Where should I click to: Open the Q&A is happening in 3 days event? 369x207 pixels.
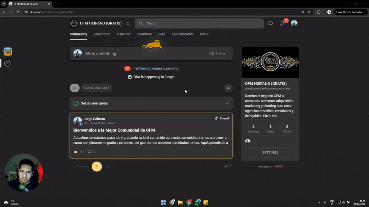tap(151, 77)
